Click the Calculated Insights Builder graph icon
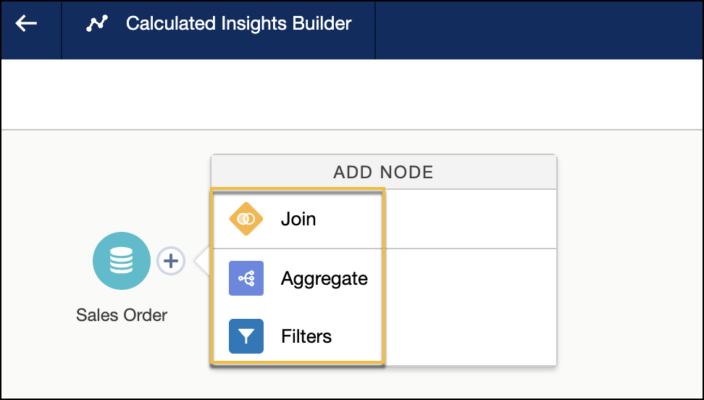Screen dimensions: 704x400 (x=96, y=24)
